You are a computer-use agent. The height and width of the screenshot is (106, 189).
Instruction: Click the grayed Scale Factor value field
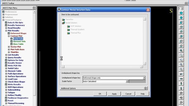pos(137,82)
